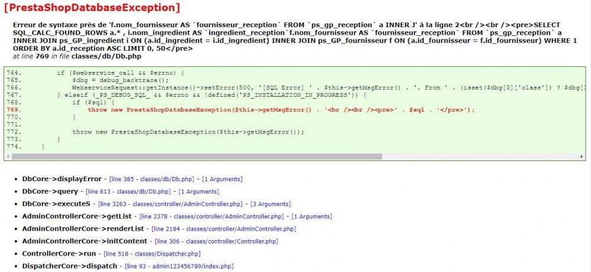Expand 3 Arguments for DbCore->executeS

coord(270,204)
